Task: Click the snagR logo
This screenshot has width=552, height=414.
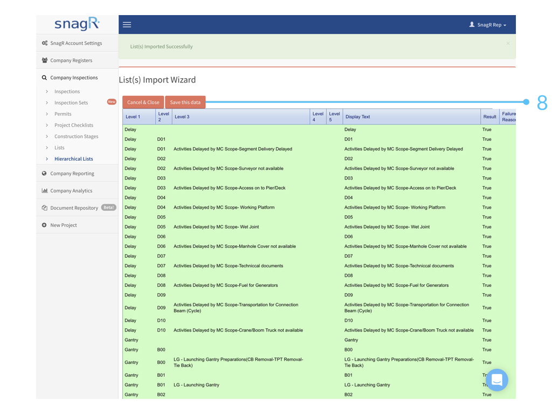Action: (77, 24)
